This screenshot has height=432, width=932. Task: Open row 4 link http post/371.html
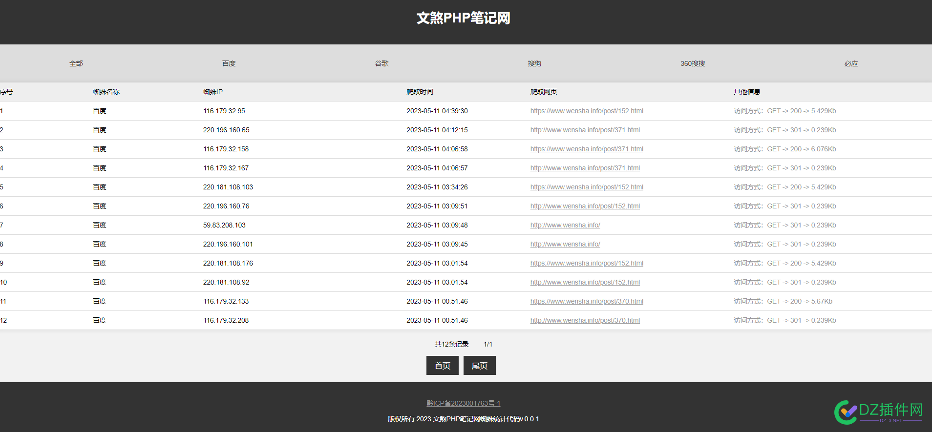585,168
